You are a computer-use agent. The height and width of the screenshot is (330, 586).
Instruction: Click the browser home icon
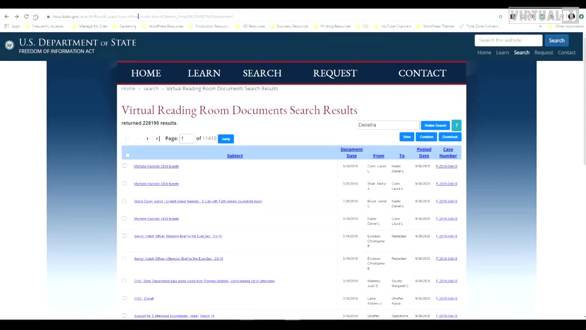click(36, 16)
